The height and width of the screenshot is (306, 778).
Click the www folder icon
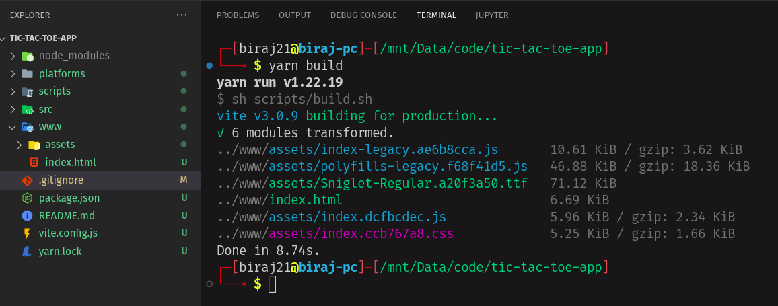(x=28, y=128)
